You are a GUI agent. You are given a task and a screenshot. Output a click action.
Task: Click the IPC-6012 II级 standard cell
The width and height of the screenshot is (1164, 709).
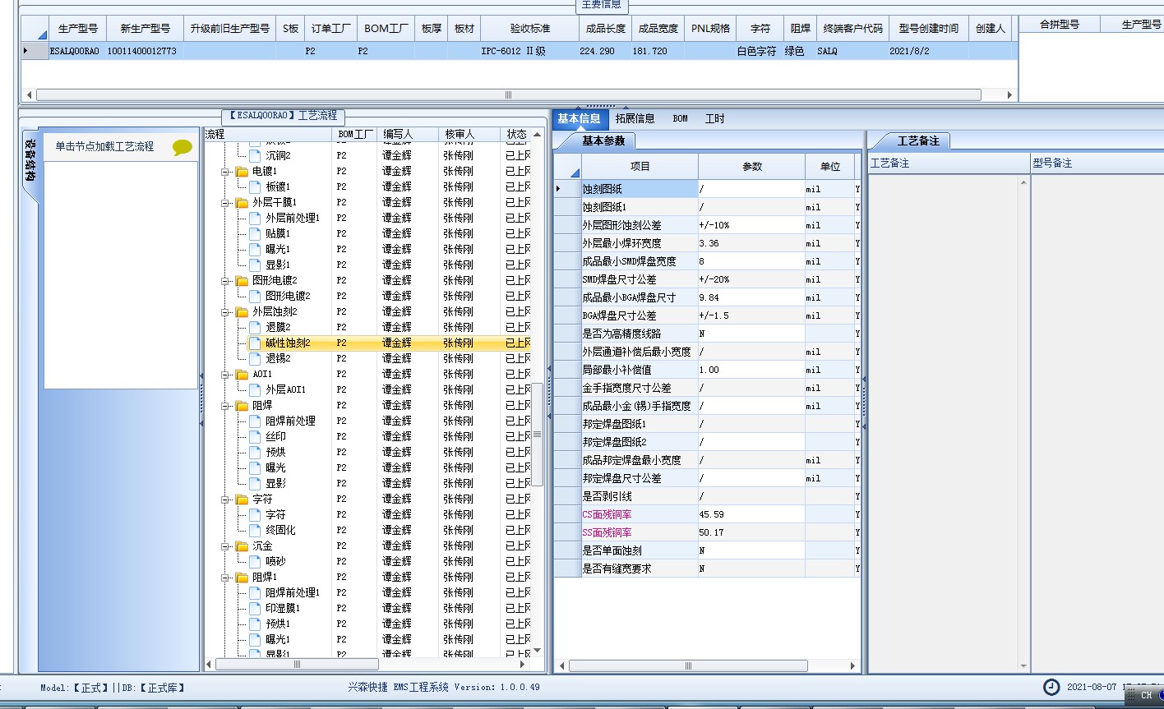[530, 51]
